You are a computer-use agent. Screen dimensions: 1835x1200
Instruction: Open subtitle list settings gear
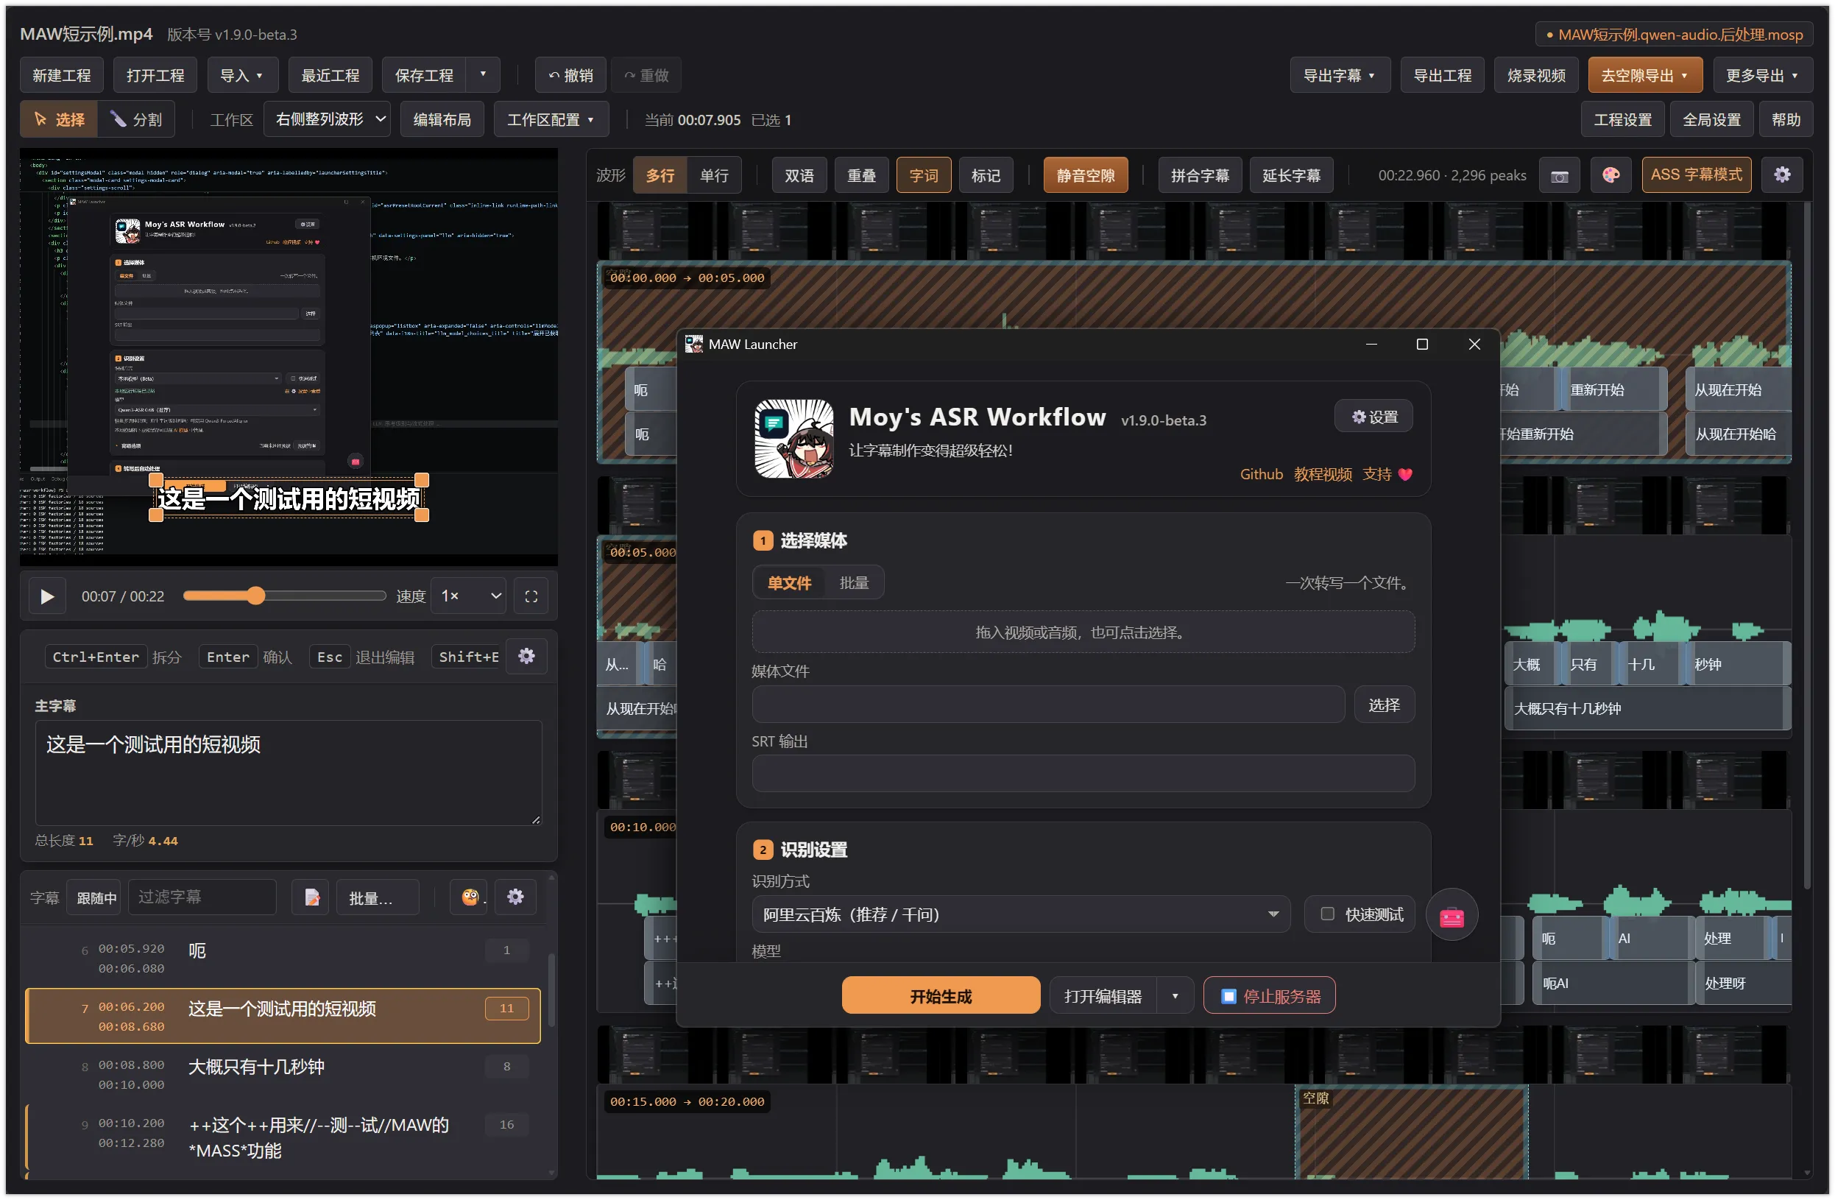point(516,897)
